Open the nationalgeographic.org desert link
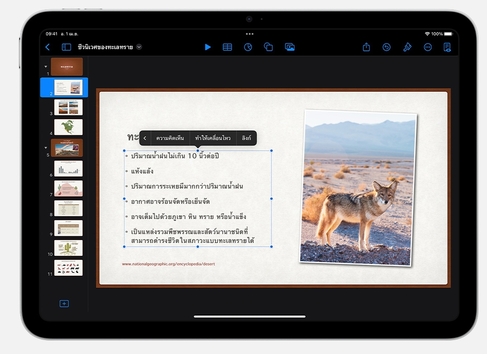Image resolution: width=487 pixels, height=354 pixels. coord(168,264)
